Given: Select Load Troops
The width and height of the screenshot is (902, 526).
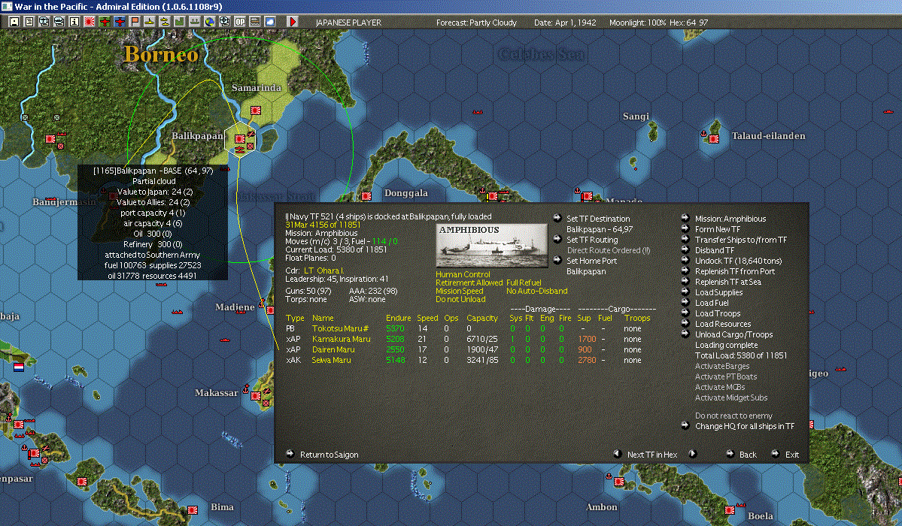Looking at the screenshot, I should click(x=718, y=313).
